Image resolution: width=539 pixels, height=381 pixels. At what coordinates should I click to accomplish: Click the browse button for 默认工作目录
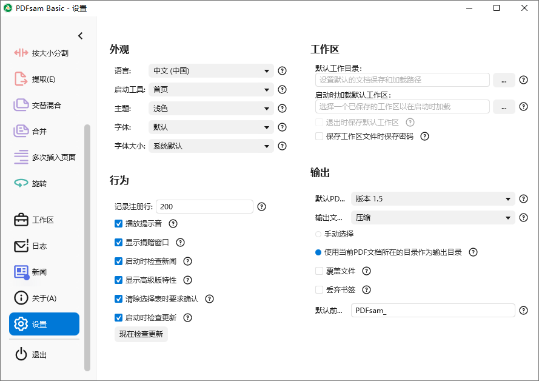pos(504,79)
